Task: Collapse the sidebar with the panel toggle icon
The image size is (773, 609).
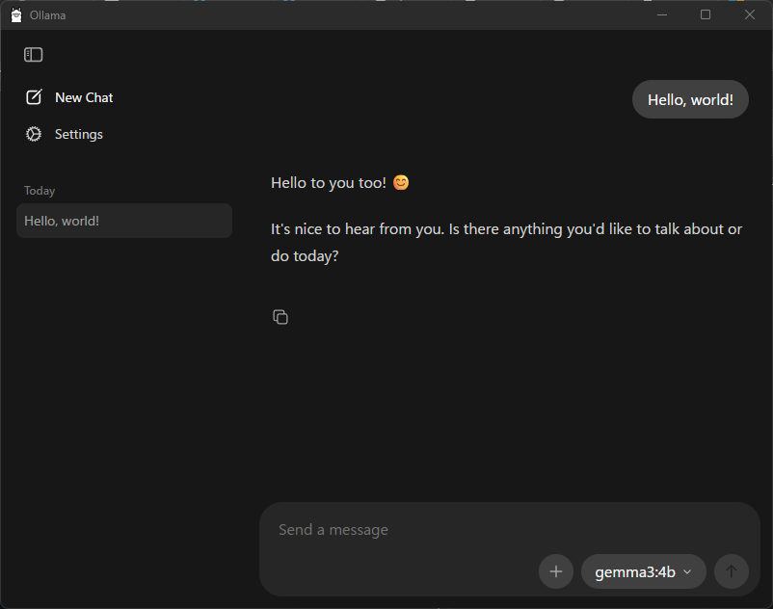Action: [33, 55]
